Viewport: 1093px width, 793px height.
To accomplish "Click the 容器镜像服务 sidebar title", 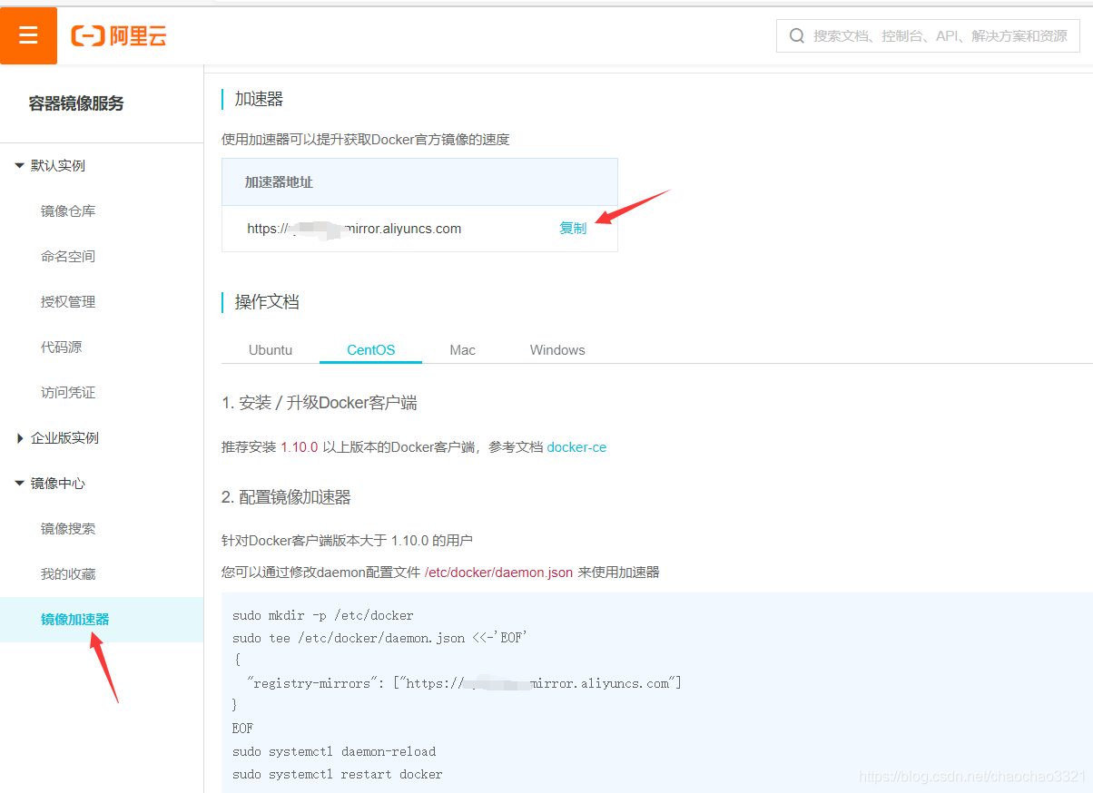I will (x=76, y=103).
